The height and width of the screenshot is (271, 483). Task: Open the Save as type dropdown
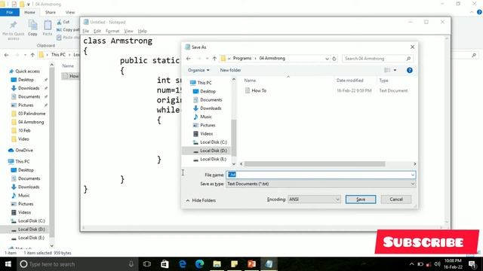pyautogui.click(x=321, y=184)
